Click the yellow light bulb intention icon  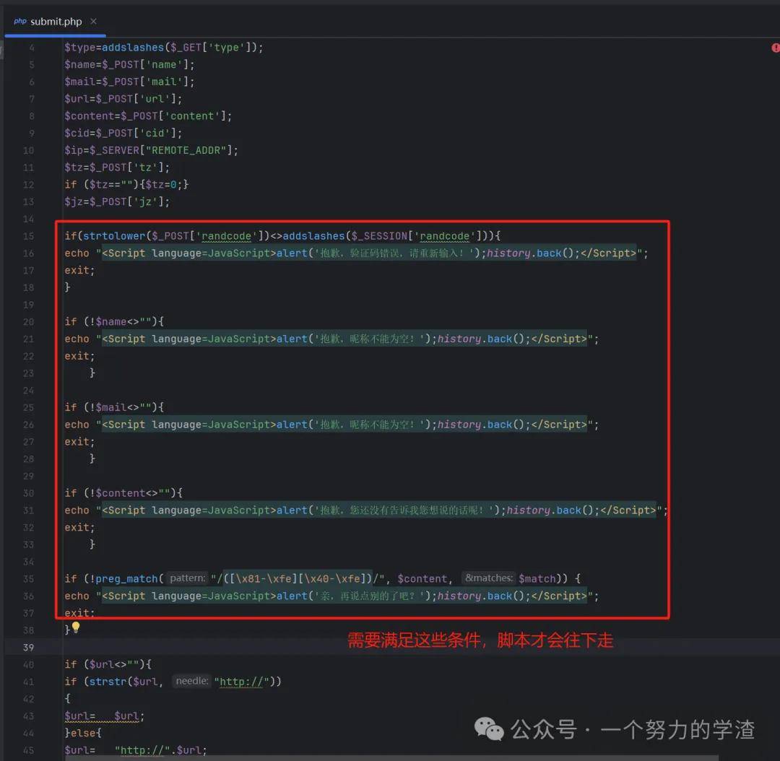(x=76, y=627)
